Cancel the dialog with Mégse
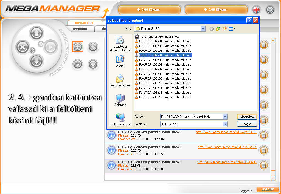This screenshot has width=281, height=194. tap(247, 124)
